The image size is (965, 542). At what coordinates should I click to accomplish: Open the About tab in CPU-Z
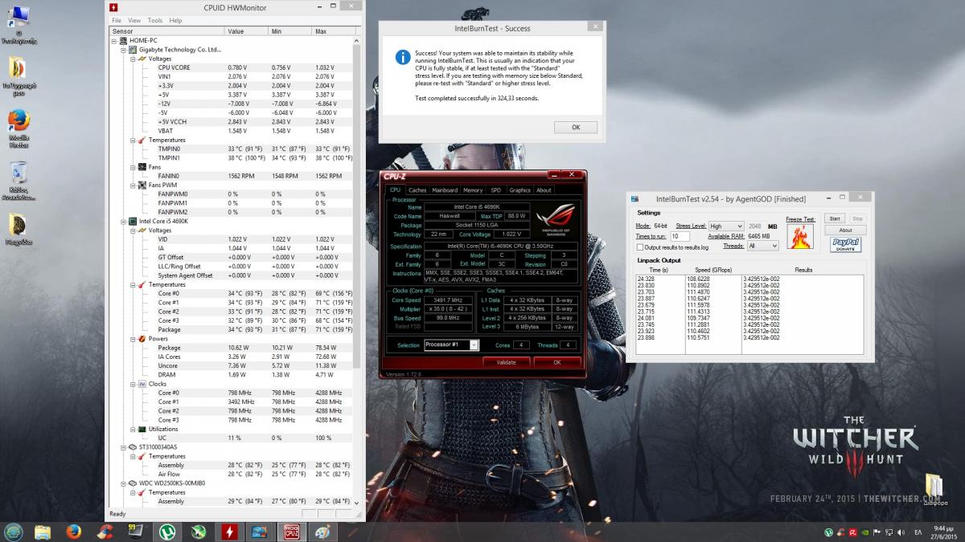pos(544,190)
